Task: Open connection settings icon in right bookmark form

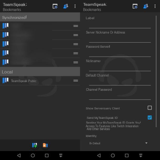Action: tap(135, 6)
